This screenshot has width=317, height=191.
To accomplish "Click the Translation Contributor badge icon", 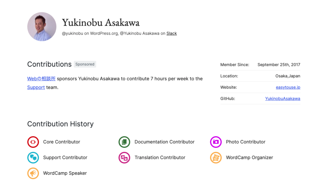I will [124, 158].
